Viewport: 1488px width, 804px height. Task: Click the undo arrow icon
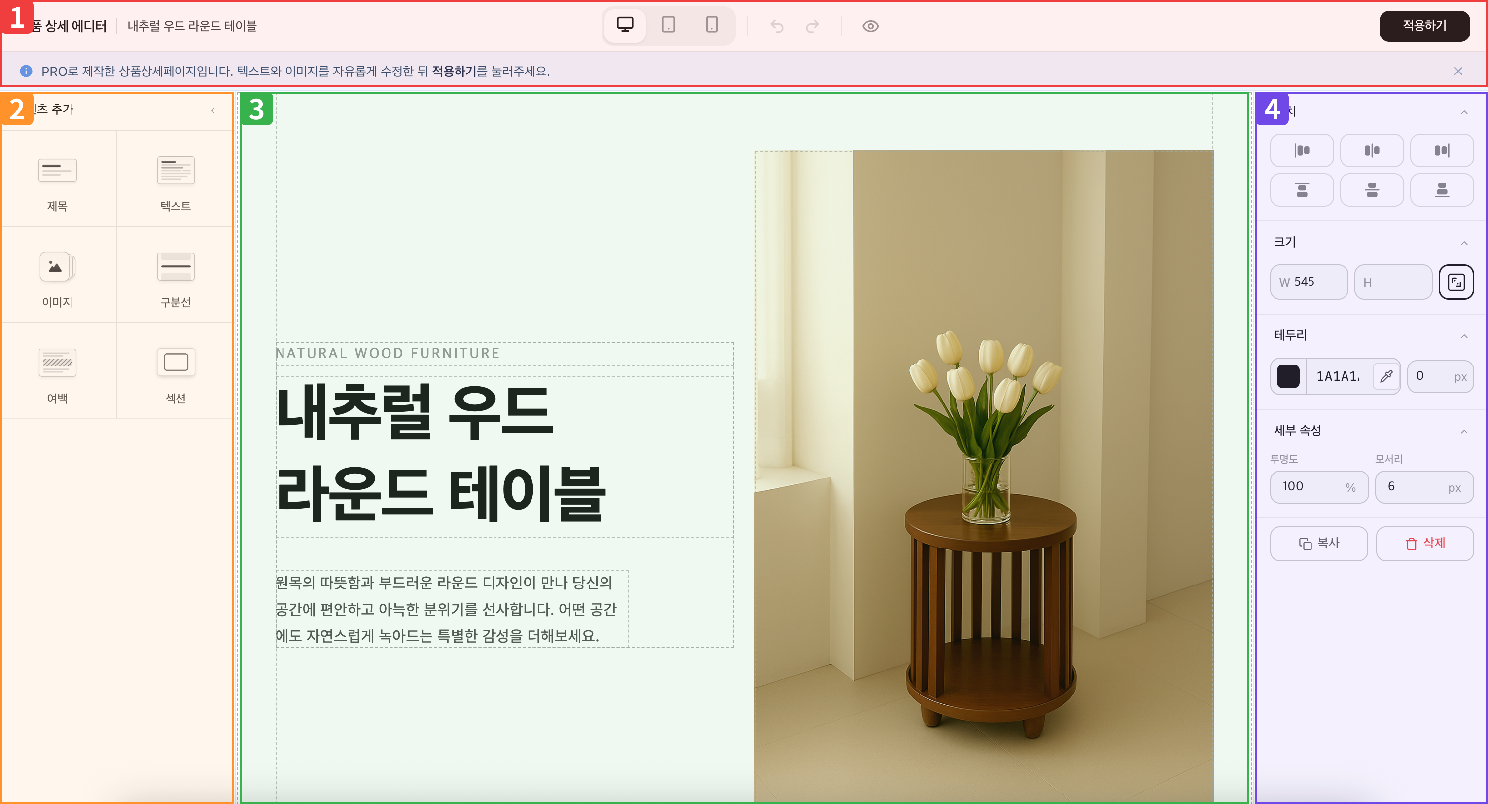tap(777, 26)
